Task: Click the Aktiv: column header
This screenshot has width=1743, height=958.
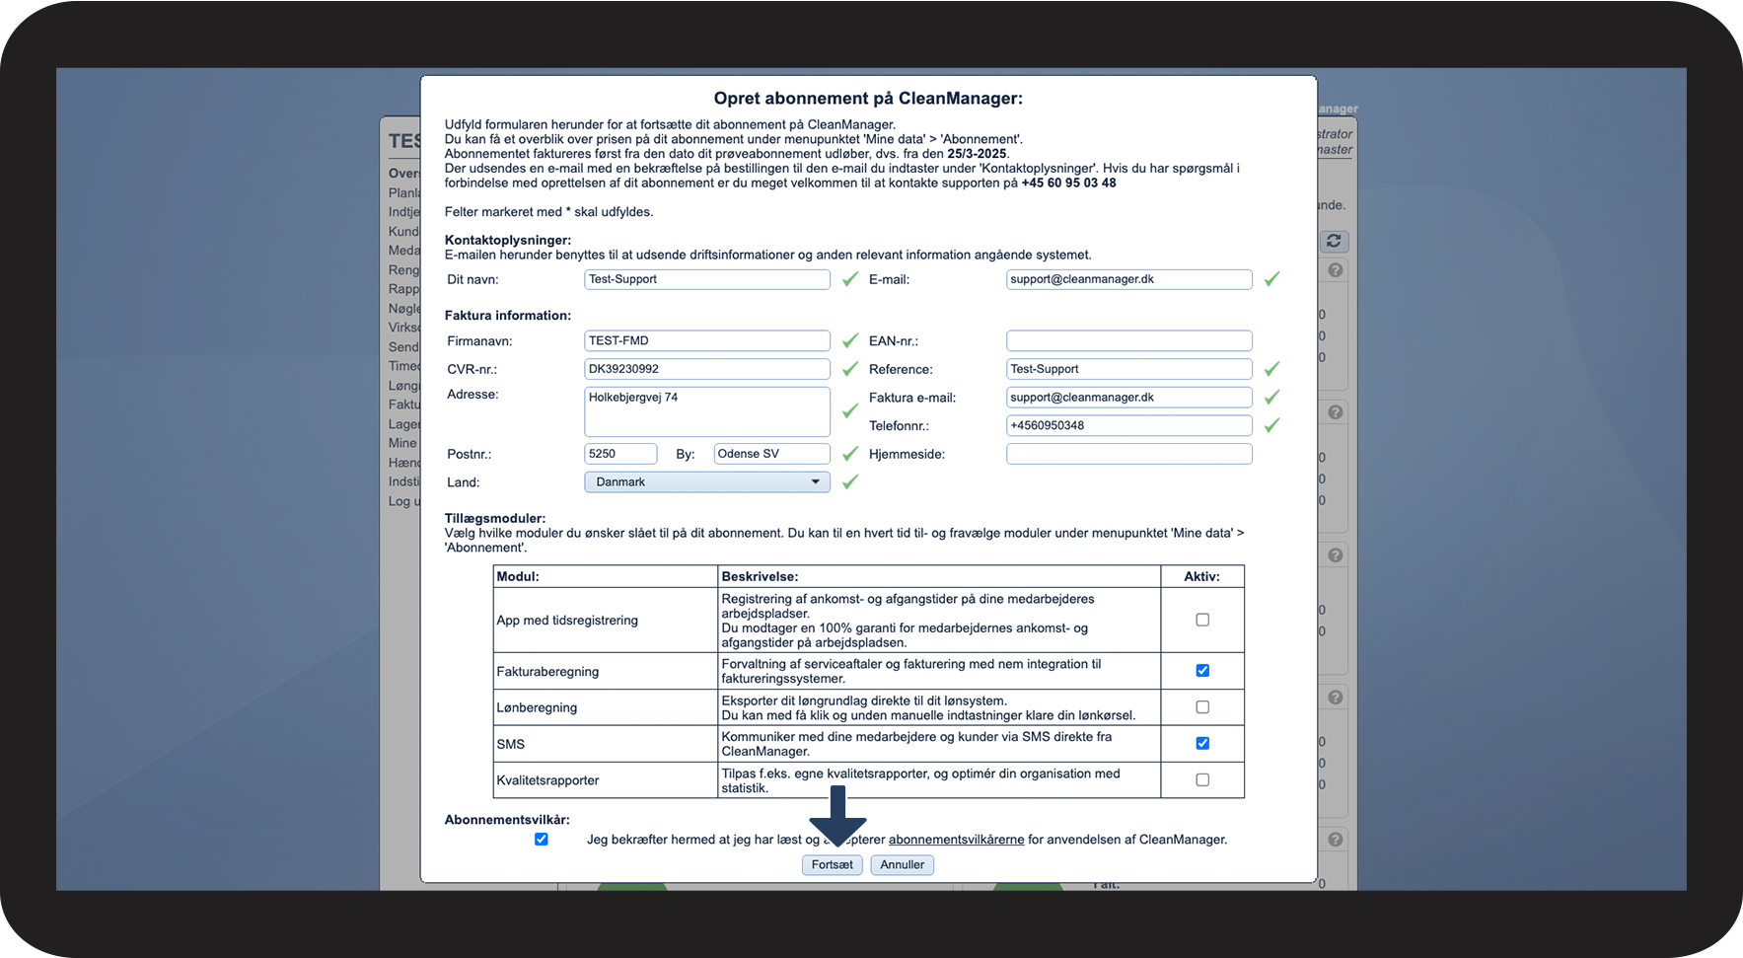Action: tap(1202, 576)
